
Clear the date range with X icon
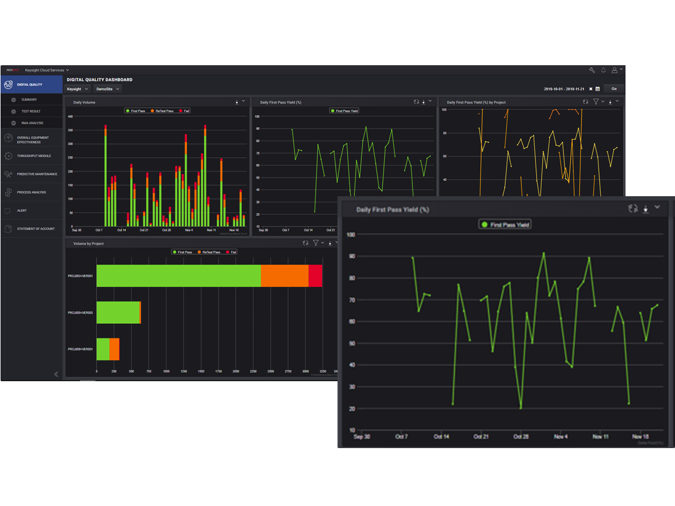591,89
